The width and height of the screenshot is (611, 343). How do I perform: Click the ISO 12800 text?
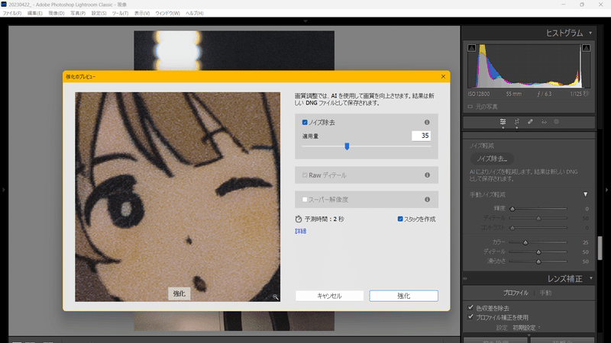point(479,94)
